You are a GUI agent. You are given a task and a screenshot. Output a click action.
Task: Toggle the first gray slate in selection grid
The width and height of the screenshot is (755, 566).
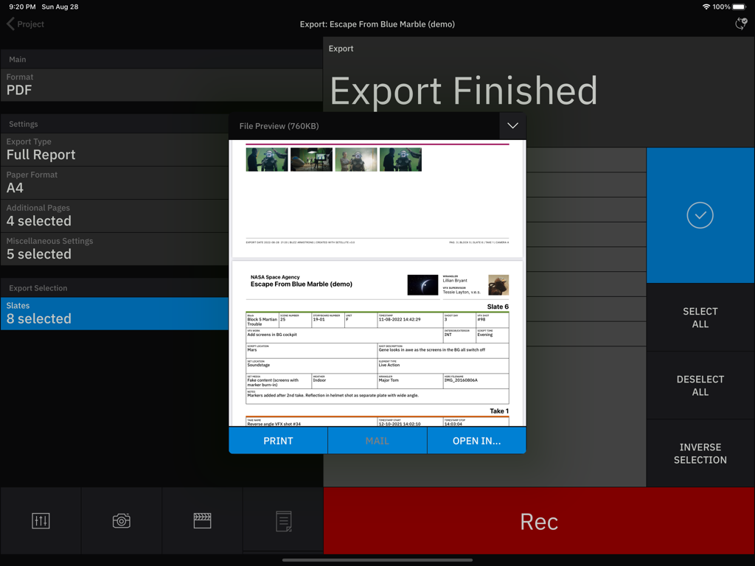click(x=586, y=160)
